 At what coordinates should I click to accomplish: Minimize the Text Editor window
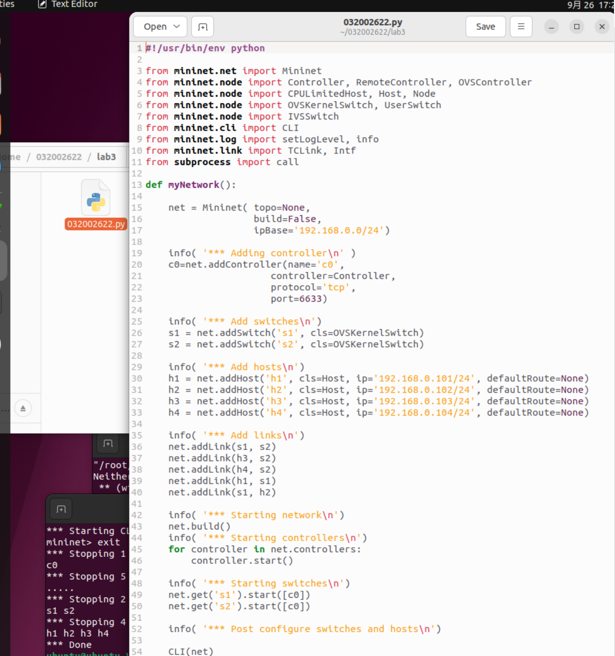[x=551, y=27]
